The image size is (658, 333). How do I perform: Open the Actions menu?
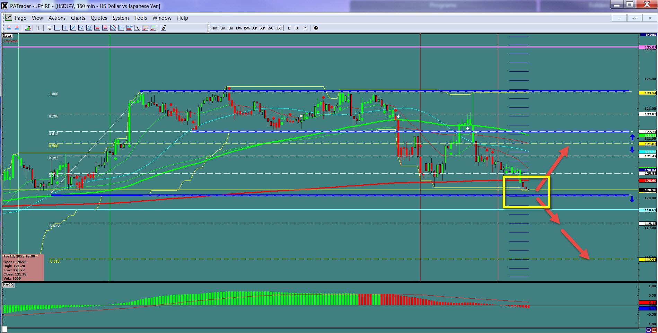coord(57,18)
